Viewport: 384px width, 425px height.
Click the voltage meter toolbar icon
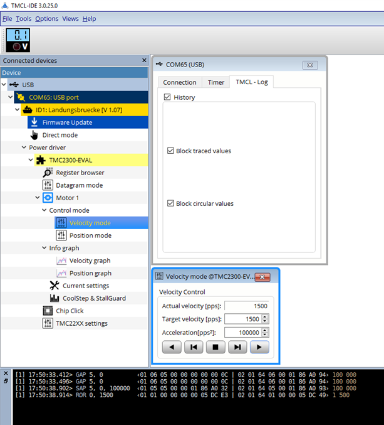[x=18, y=40]
